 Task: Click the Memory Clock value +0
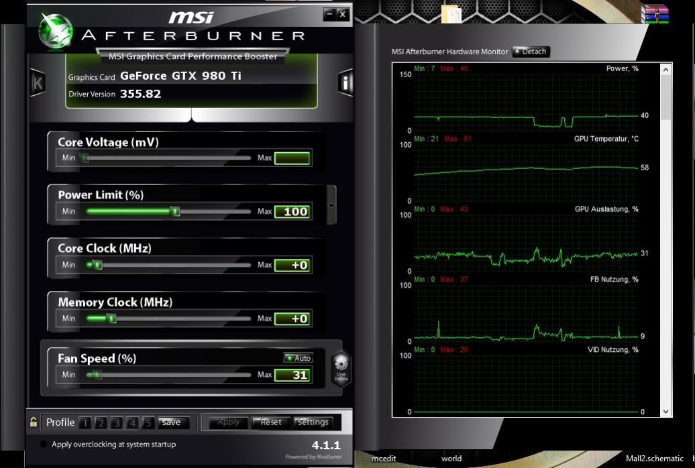292,318
